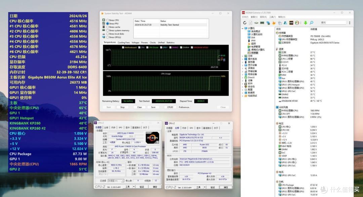Click the Stop button in stability test
This screenshot has width=363, height=197.
point(122,107)
